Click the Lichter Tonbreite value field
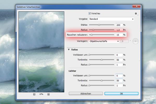Image resolution: width=156 pixels, height=104 pixels. pos(119,81)
